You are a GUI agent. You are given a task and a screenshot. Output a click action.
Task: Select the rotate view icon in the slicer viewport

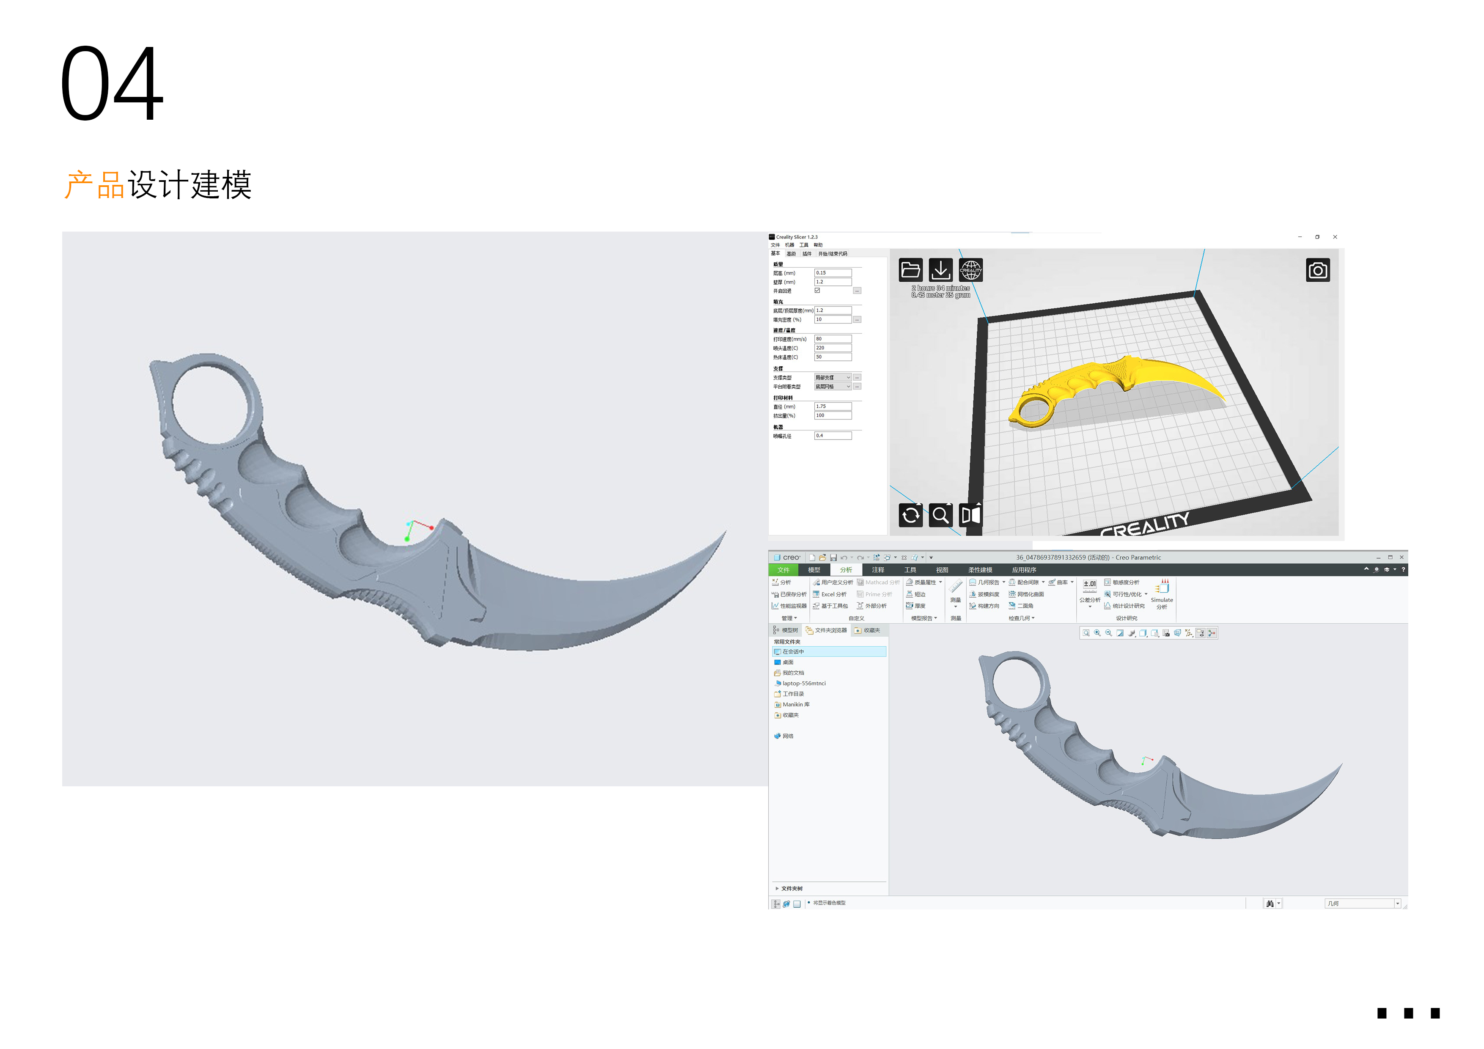[x=911, y=515]
